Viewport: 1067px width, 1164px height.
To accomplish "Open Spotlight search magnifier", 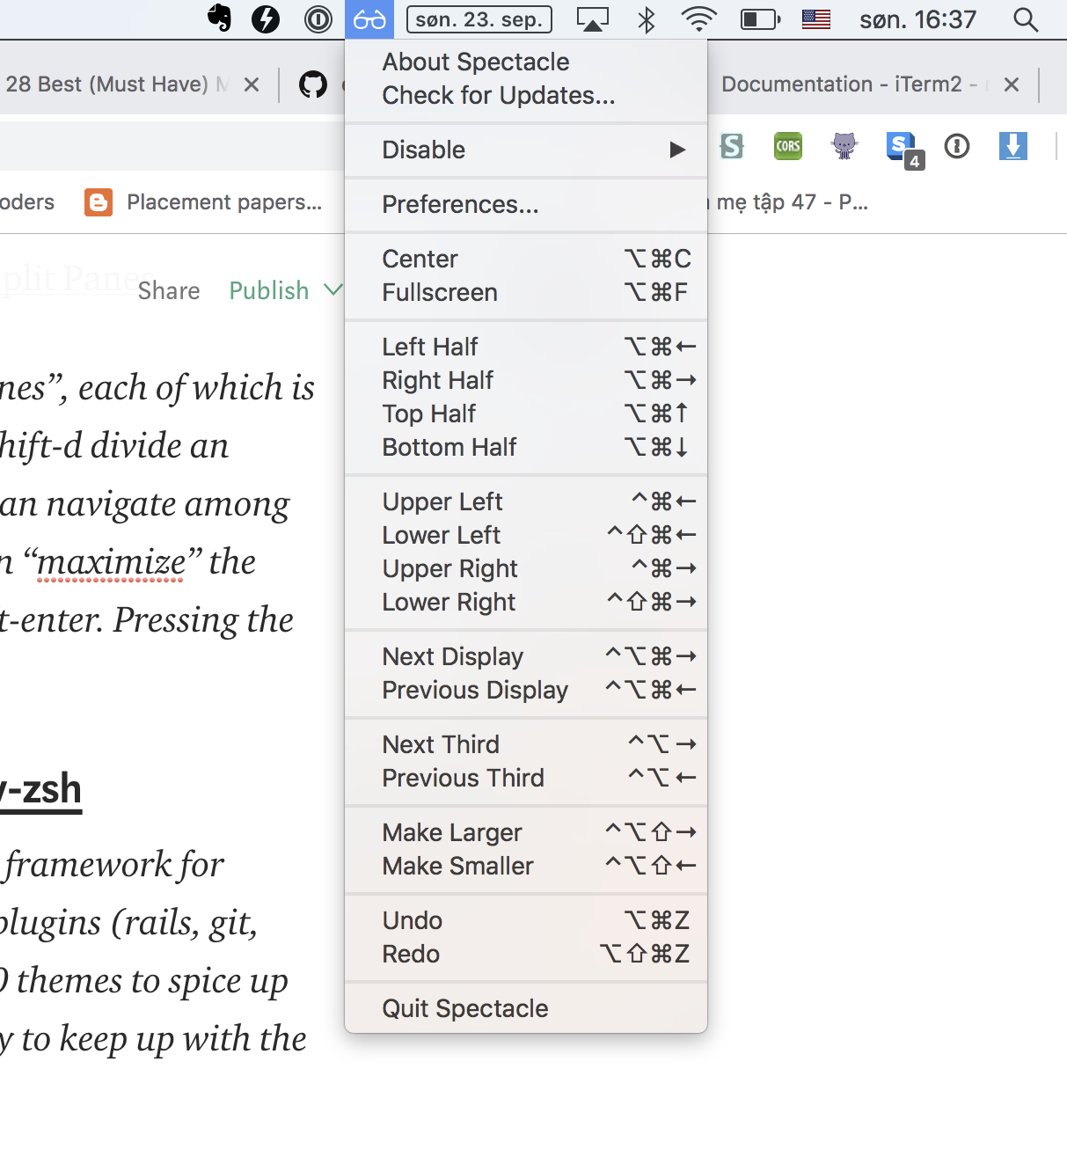I will (x=1026, y=18).
